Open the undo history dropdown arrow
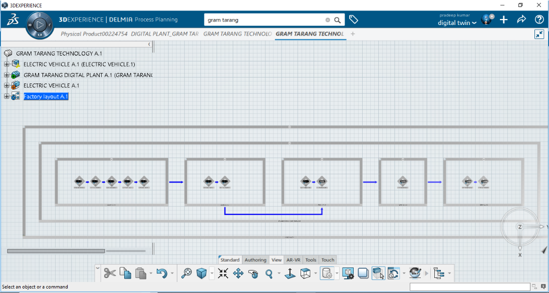 [x=172, y=273]
